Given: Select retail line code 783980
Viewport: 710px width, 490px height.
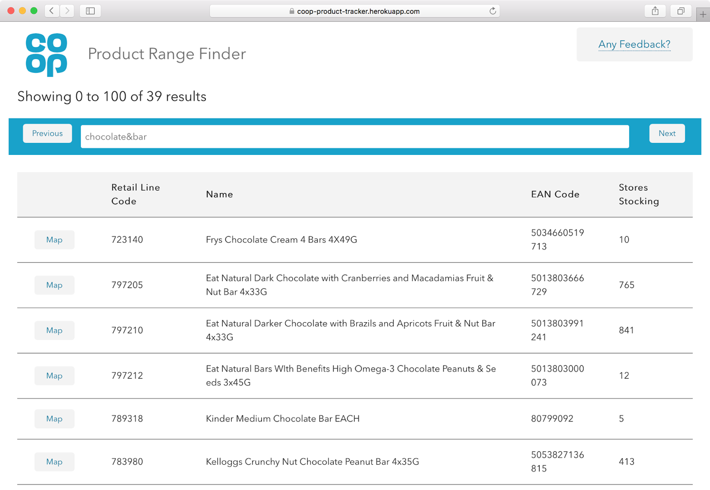Looking at the screenshot, I should point(127,462).
